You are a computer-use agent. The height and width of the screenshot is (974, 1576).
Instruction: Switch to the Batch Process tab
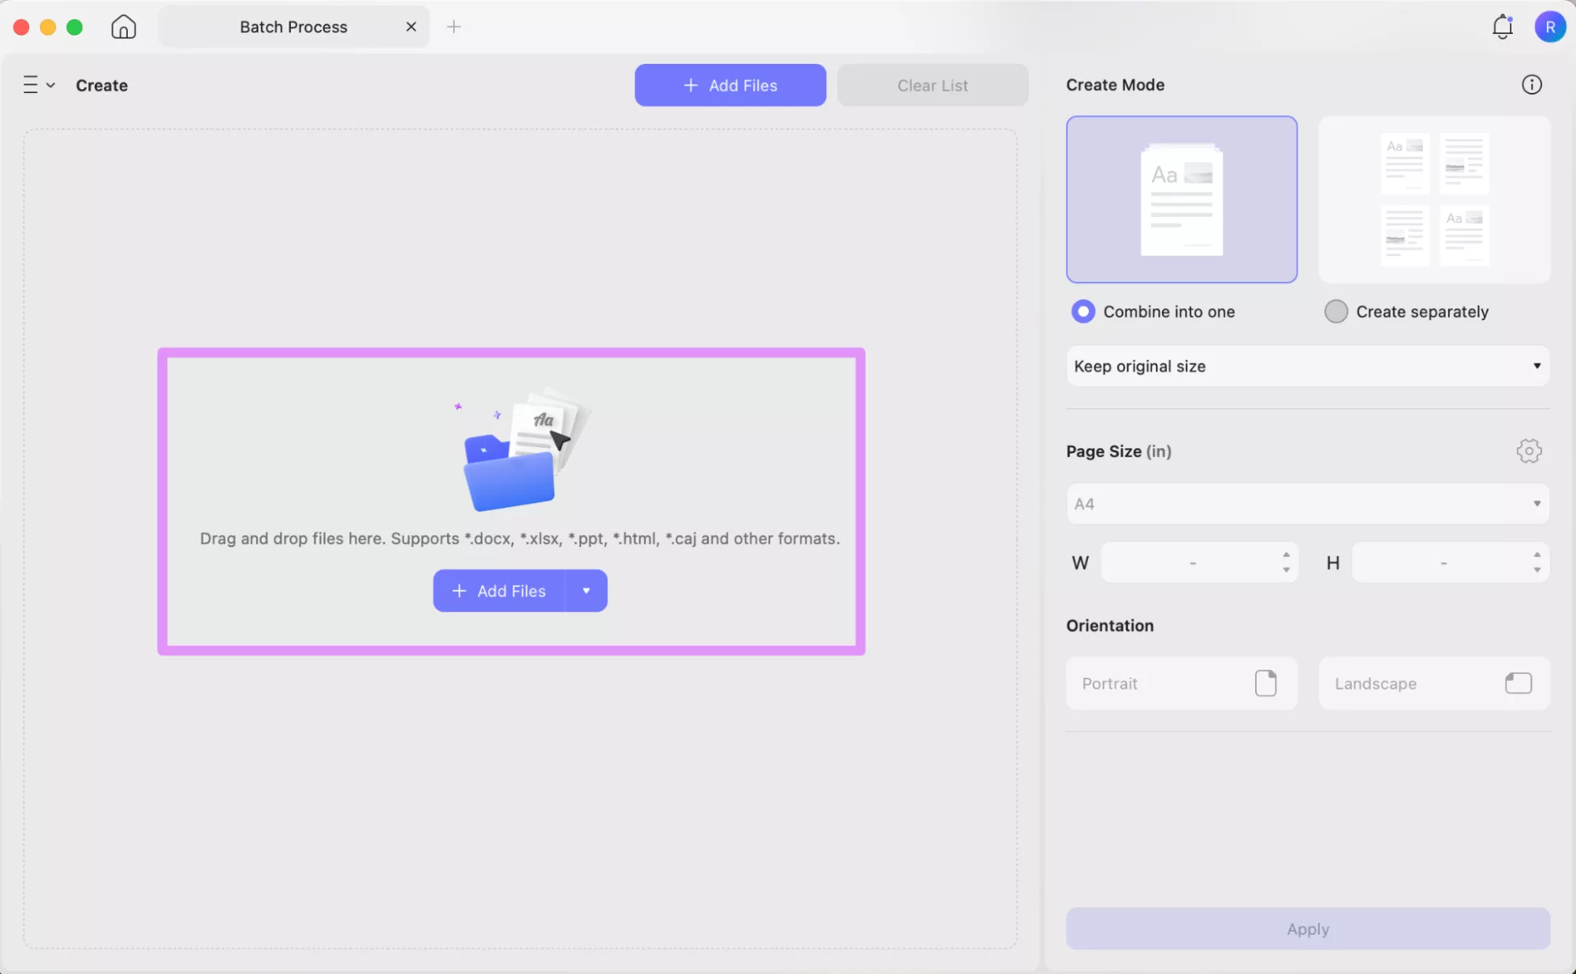pos(292,26)
